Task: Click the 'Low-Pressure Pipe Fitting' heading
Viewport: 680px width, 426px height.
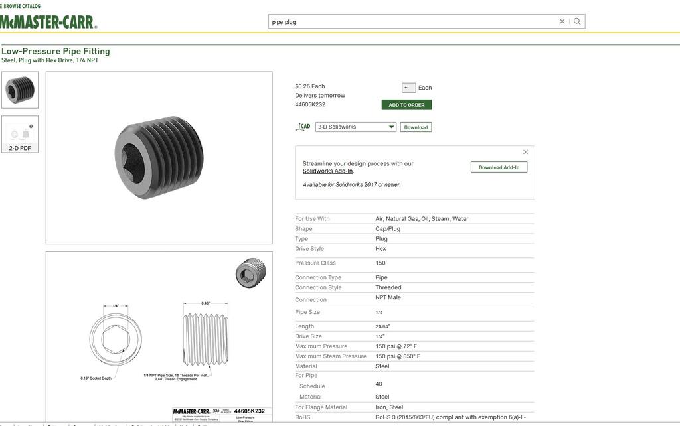Action: [56, 51]
